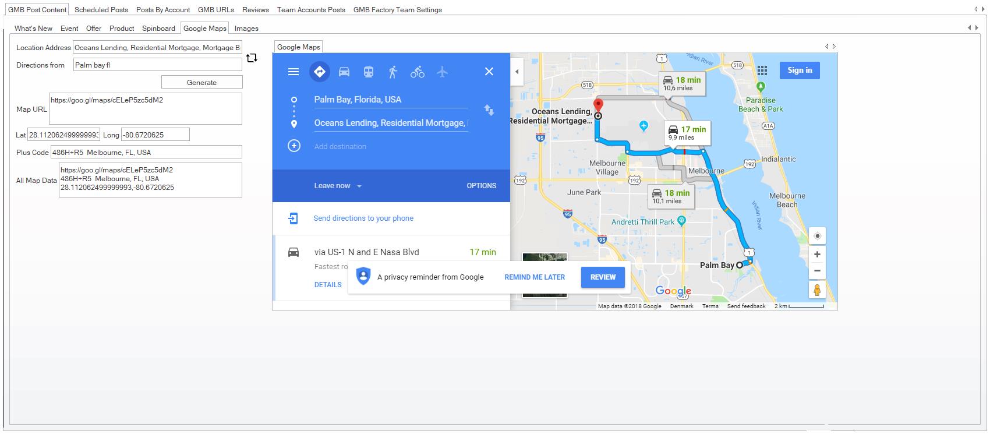This screenshot has width=990, height=434.
Task: Click the airport marker on the map
Action: (x=643, y=125)
